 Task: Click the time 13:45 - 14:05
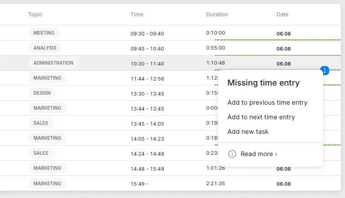click(x=147, y=124)
